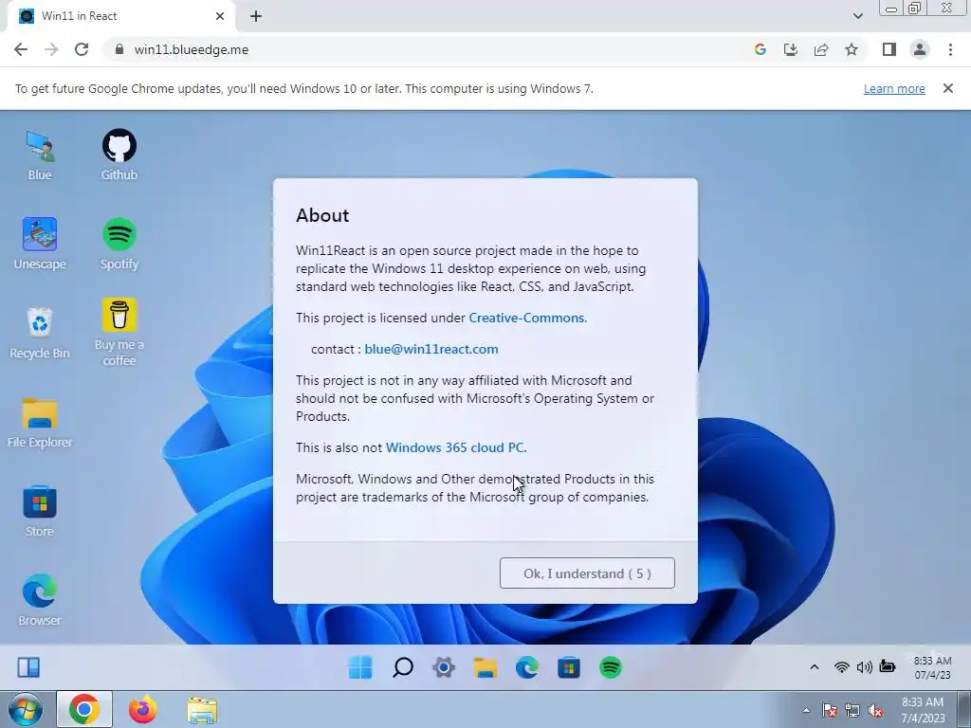The height and width of the screenshot is (728, 971).
Task: Open the Win11 Start menu
Action: (x=360, y=667)
